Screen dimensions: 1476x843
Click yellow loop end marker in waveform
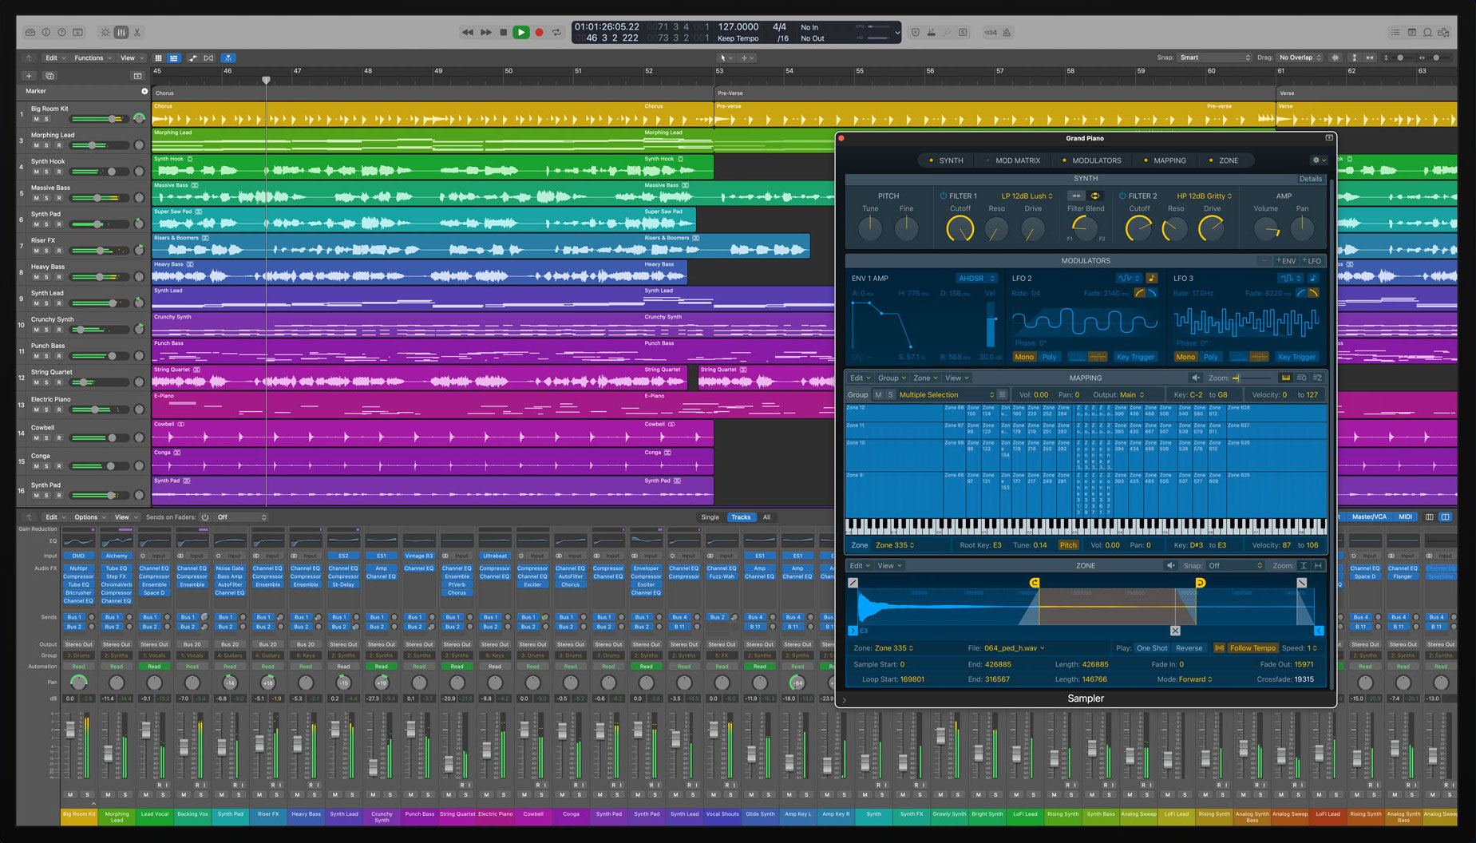point(1200,583)
